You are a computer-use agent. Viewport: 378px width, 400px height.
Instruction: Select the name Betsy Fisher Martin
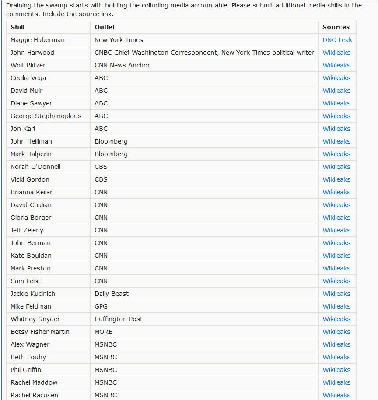coord(40,332)
